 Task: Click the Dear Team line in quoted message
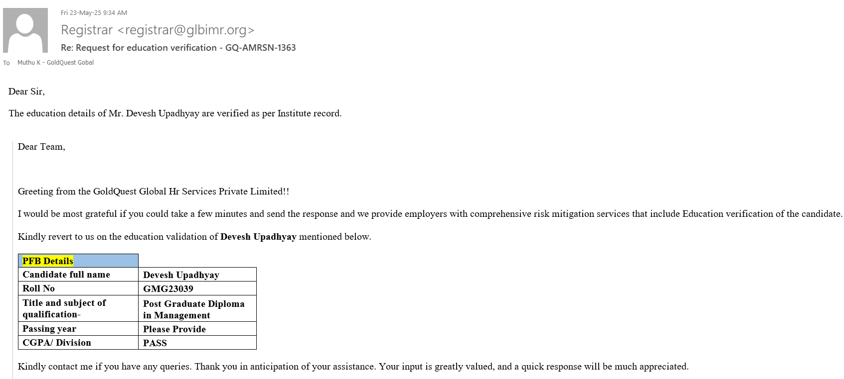pyautogui.click(x=41, y=147)
